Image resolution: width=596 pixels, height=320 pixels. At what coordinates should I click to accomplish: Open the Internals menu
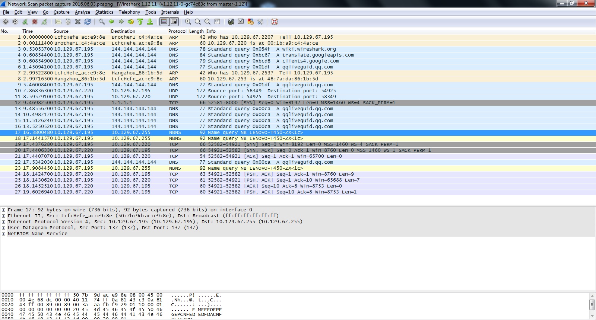click(x=170, y=12)
